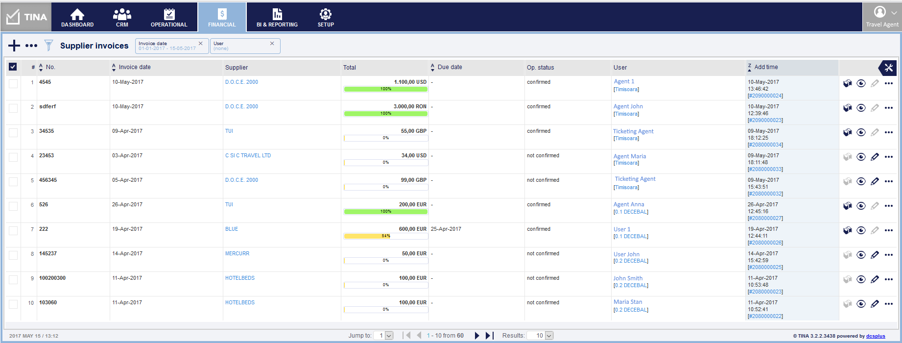This screenshot has height=343, width=902.
Task: Open supplier link C SI C TRAVEL LTD
Action: tap(248, 155)
